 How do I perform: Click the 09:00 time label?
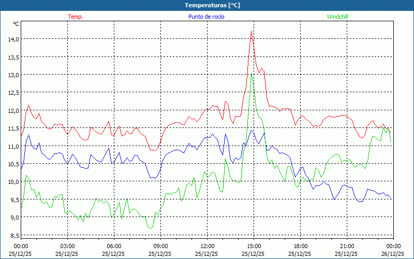click(x=160, y=246)
